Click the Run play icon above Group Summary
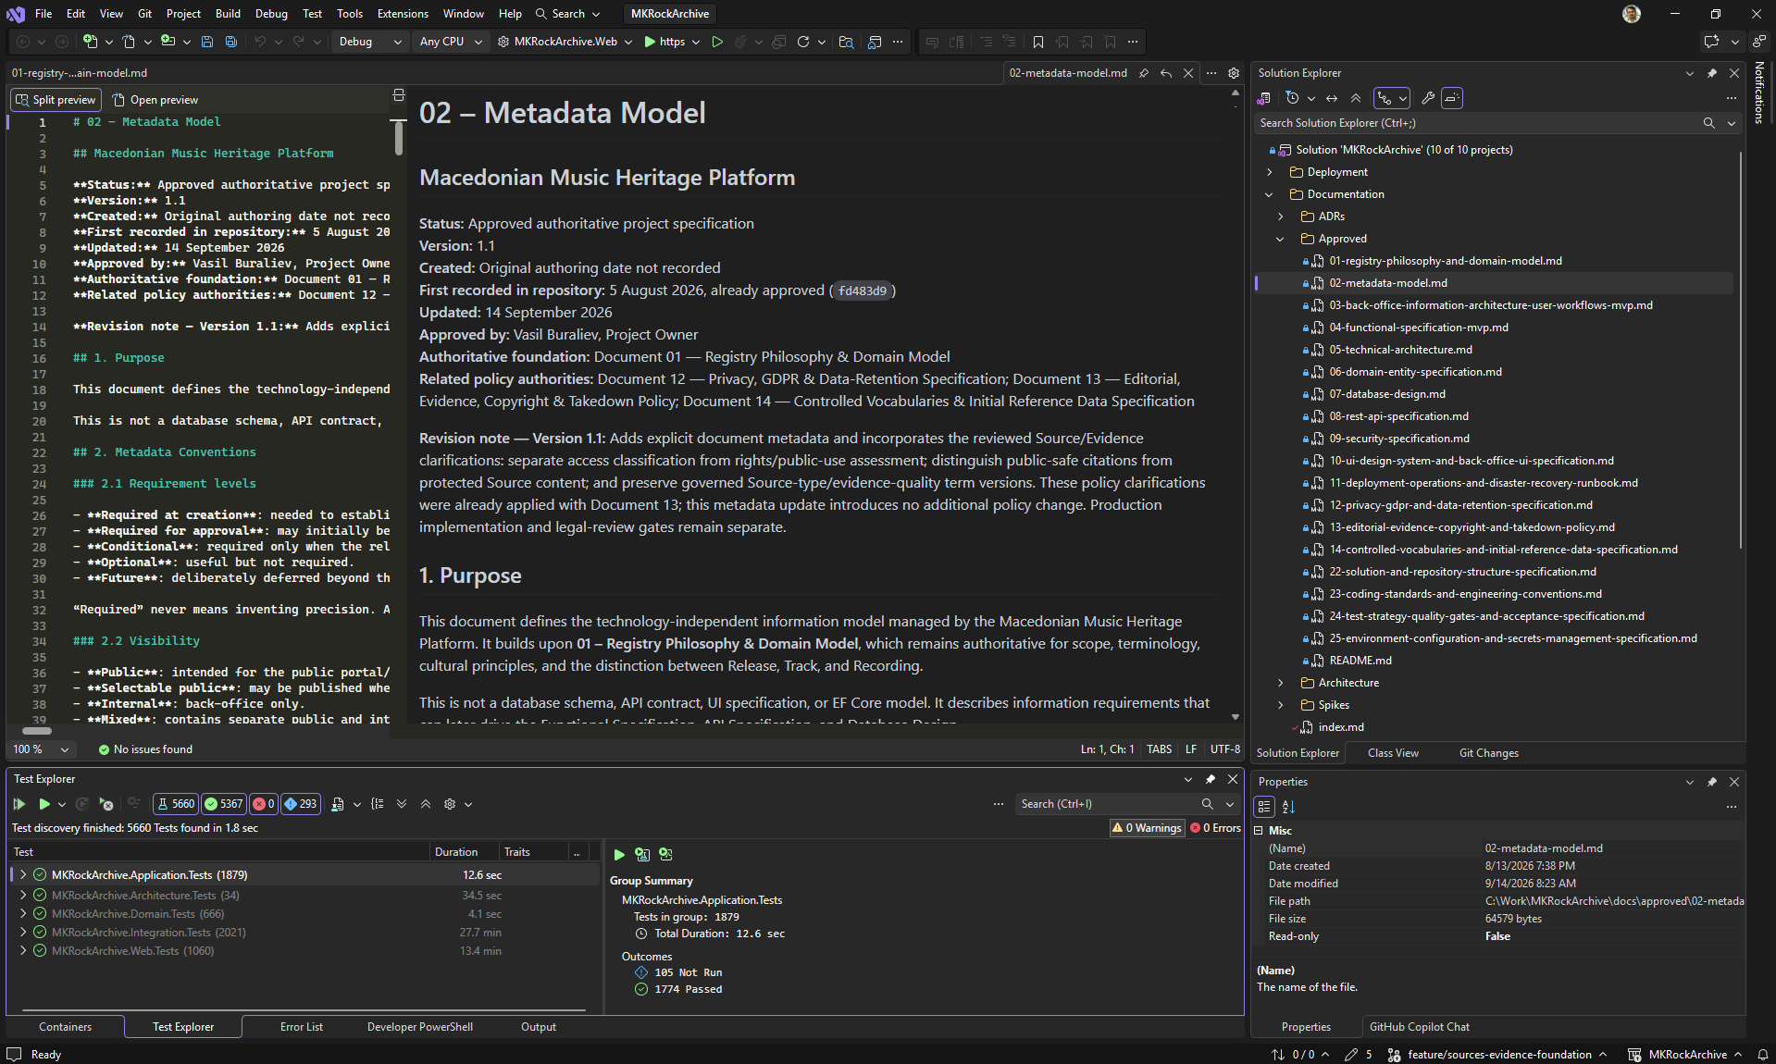This screenshot has width=1776, height=1064. [x=619, y=854]
